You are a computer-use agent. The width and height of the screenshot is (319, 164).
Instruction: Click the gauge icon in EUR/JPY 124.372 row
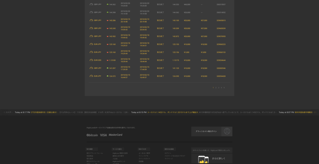[91, 76]
